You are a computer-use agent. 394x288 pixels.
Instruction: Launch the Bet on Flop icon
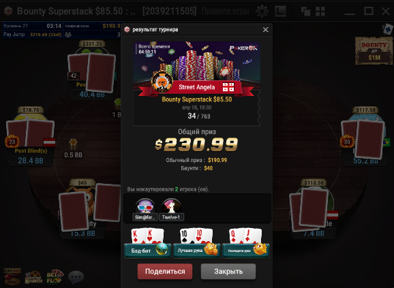click(55, 276)
